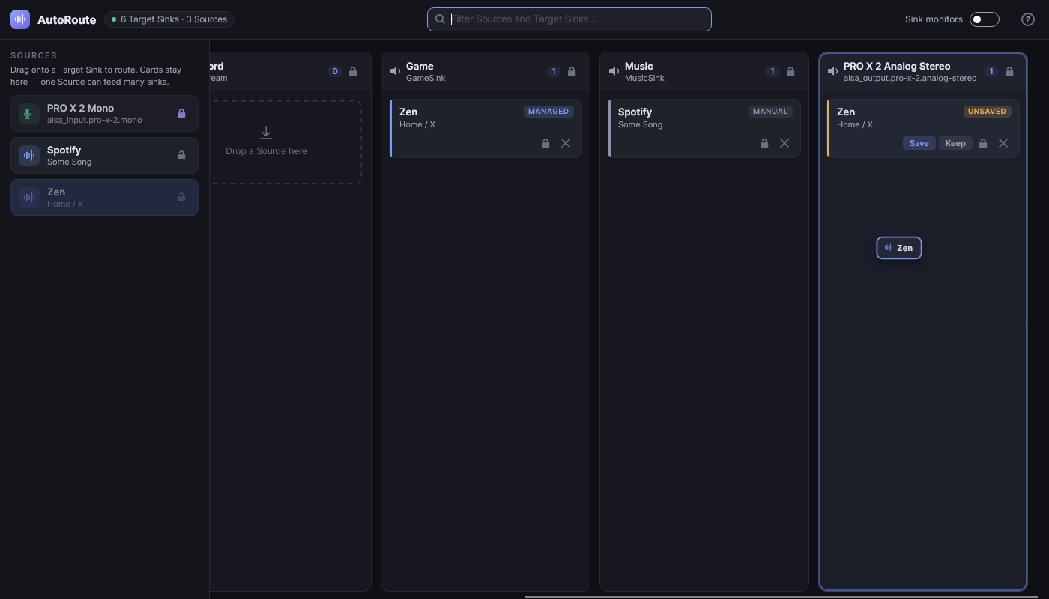Toggle lock in Game sink header
The width and height of the screenshot is (1049, 599).
pyautogui.click(x=572, y=71)
